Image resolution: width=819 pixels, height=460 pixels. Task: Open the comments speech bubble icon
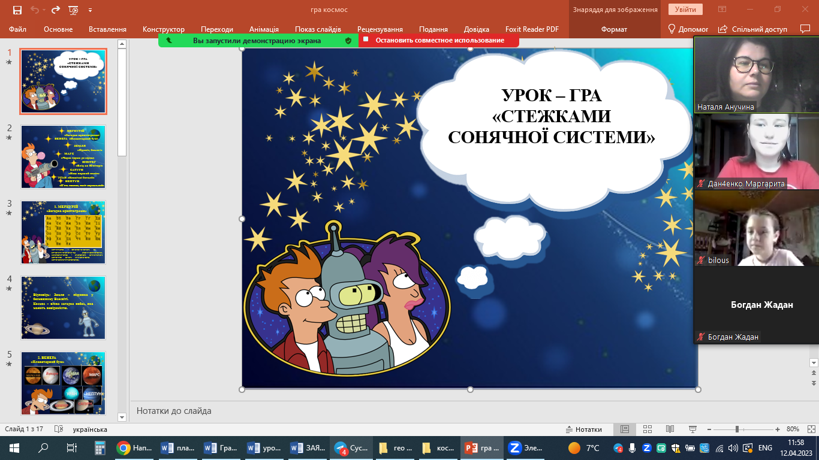click(805, 29)
